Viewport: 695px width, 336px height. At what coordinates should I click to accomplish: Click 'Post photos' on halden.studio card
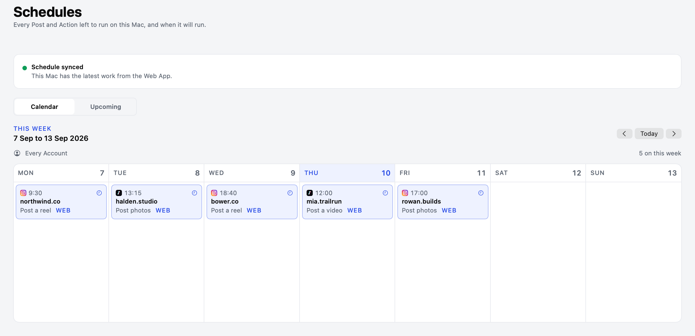(x=133, y=210)
